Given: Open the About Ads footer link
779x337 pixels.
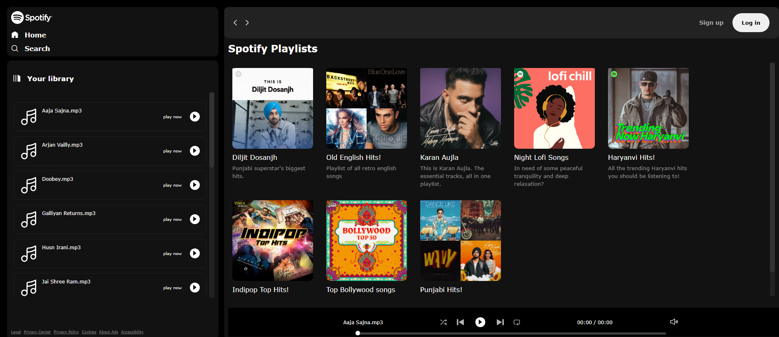Looking at the screenshot, I should pos(108,332).
